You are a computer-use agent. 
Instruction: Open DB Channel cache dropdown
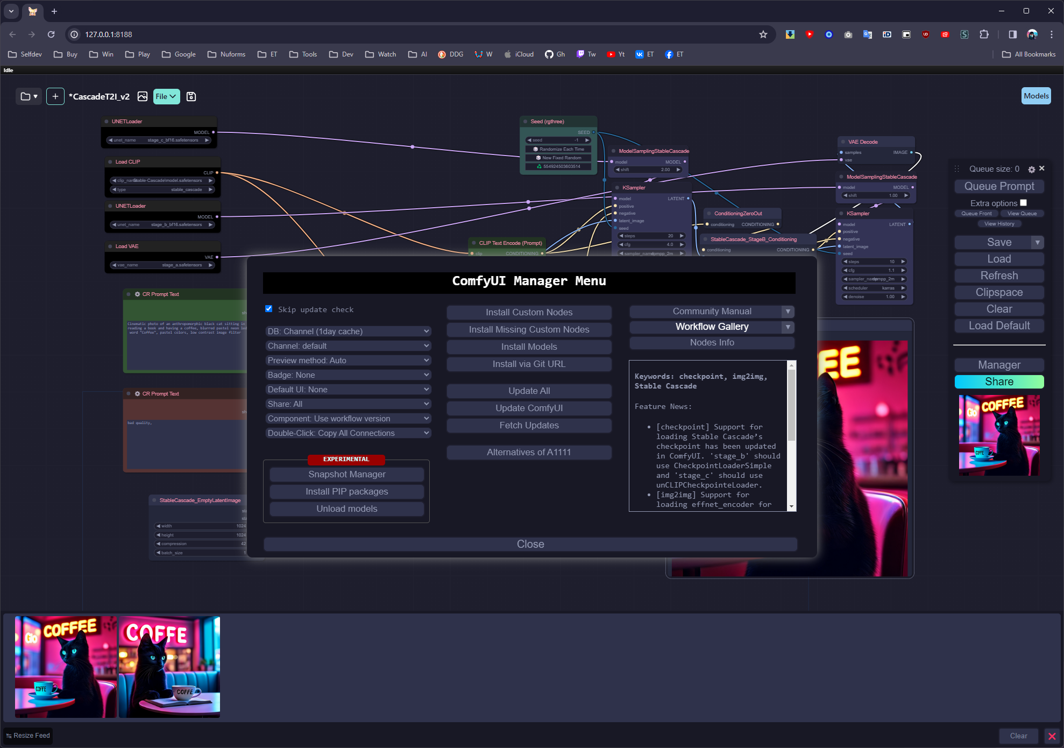click(x=349, y=331)
